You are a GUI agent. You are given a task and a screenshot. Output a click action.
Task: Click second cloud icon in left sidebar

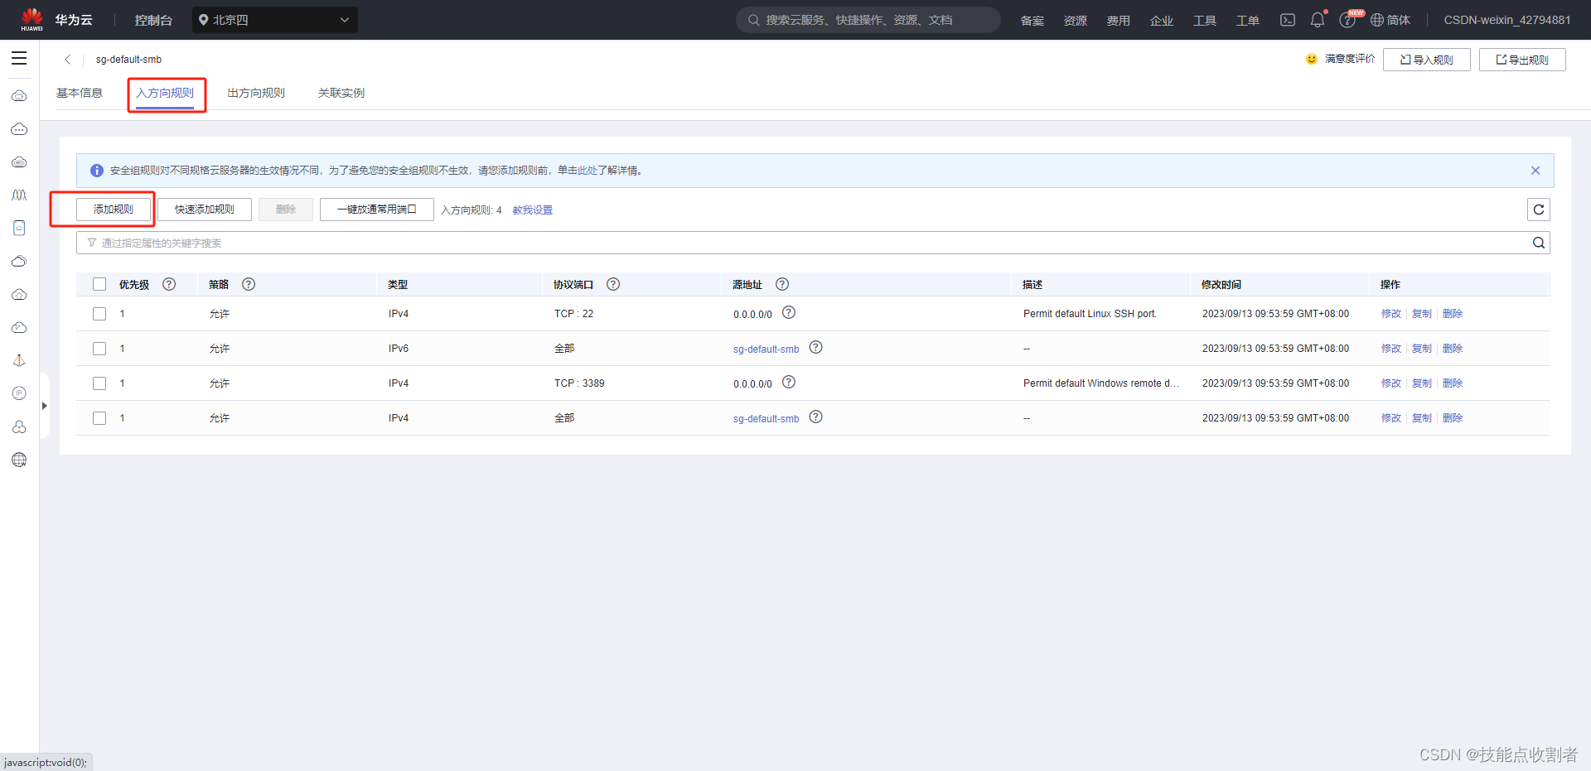19,129
